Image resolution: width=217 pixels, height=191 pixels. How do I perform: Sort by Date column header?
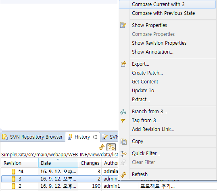click(x=58, y=163)
